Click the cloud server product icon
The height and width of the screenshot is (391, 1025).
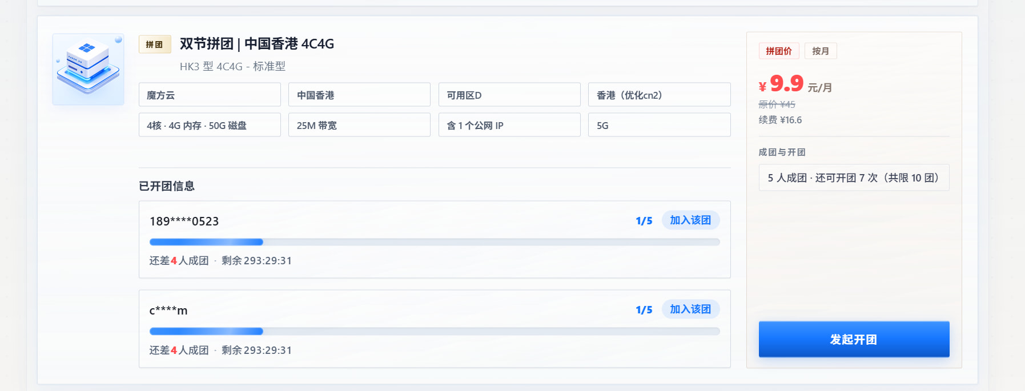pyautogui.click(x=88, y=69)
